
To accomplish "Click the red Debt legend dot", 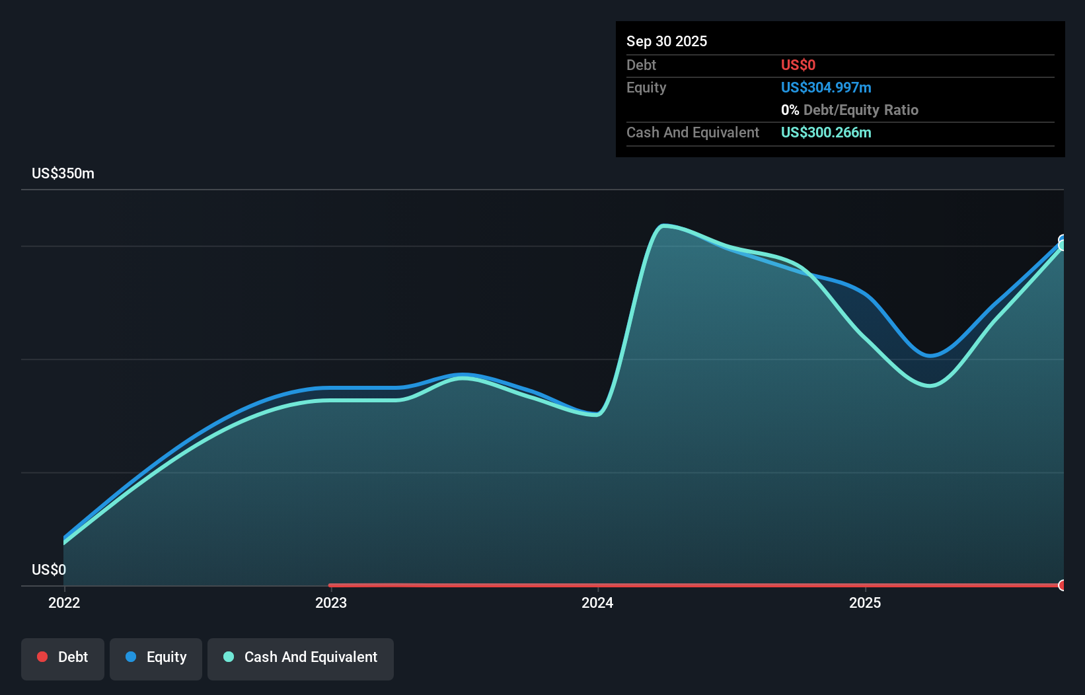I will tap(42, 657).
